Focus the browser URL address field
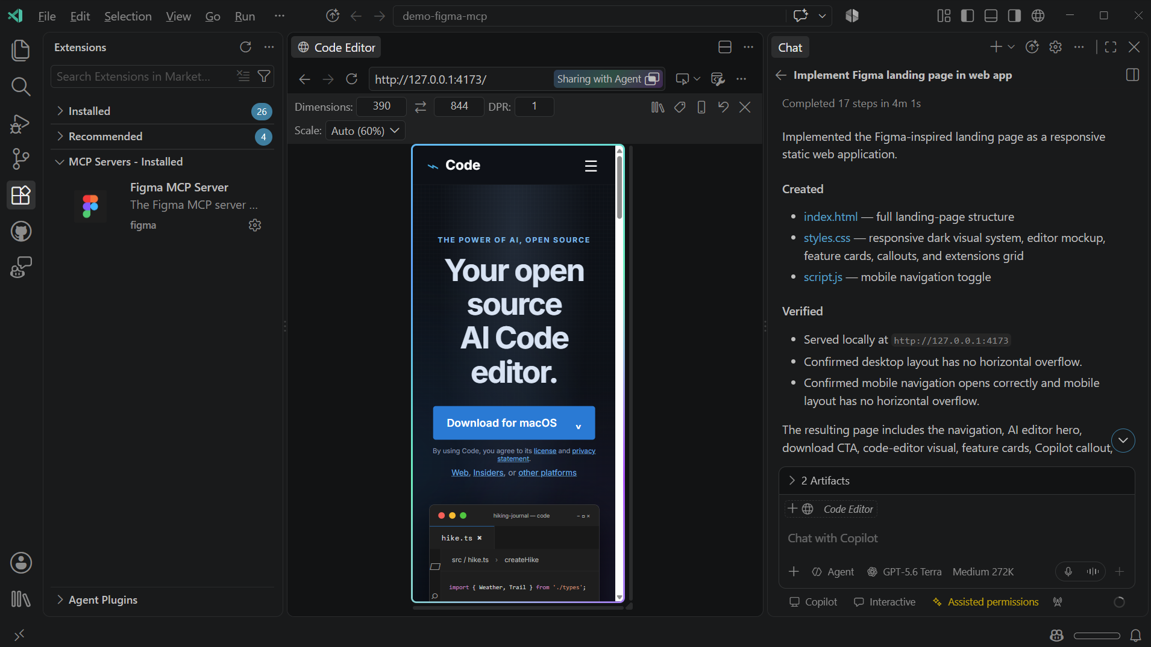1151x647 pixels. point(461,79)
